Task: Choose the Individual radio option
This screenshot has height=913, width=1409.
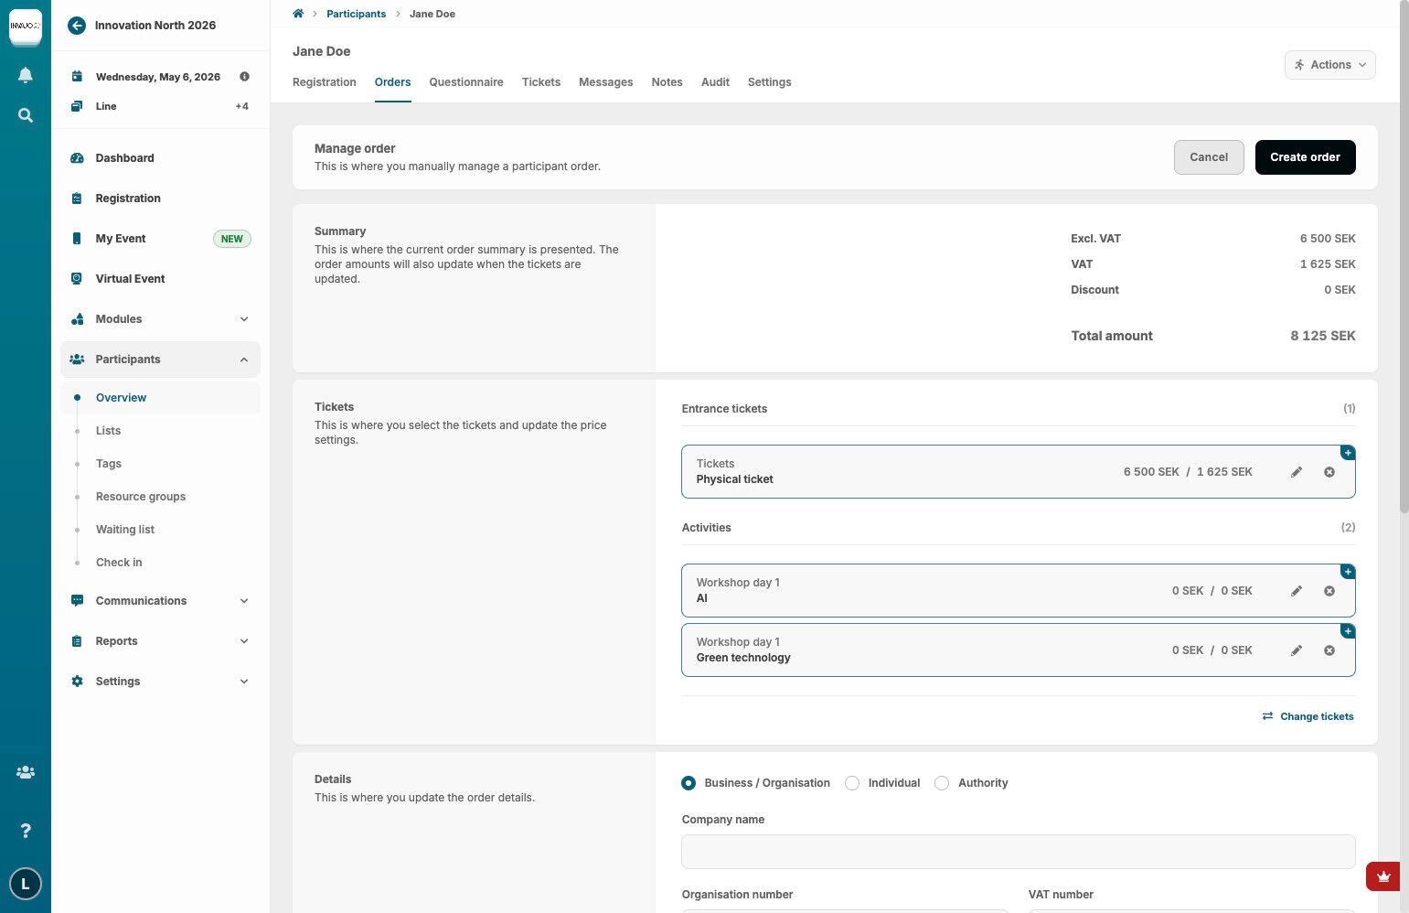Action: (x=852, y=783)
